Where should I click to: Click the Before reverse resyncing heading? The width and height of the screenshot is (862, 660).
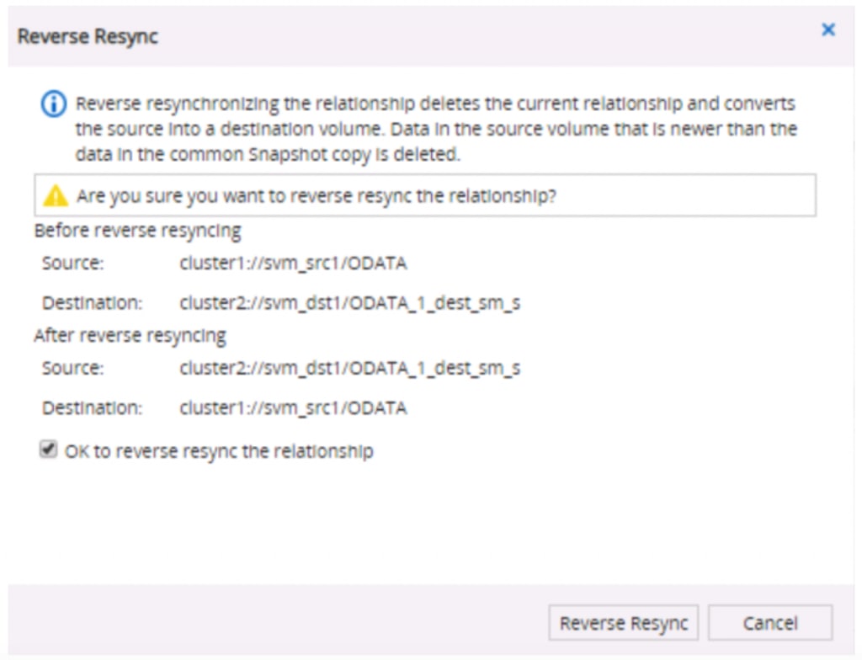point(137,230)
